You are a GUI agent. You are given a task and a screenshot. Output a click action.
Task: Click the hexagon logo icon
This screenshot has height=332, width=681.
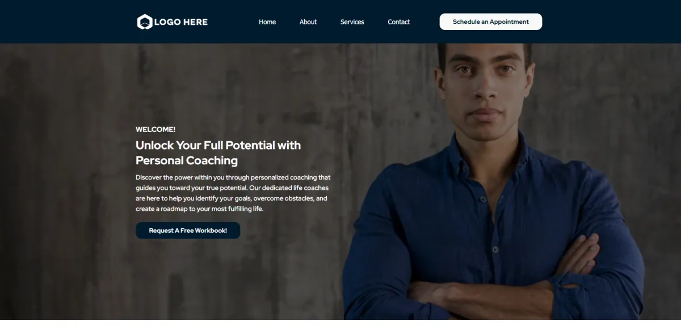click(145, 22)
